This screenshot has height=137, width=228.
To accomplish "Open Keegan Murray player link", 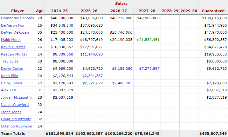I will click(x=14, y=54).
